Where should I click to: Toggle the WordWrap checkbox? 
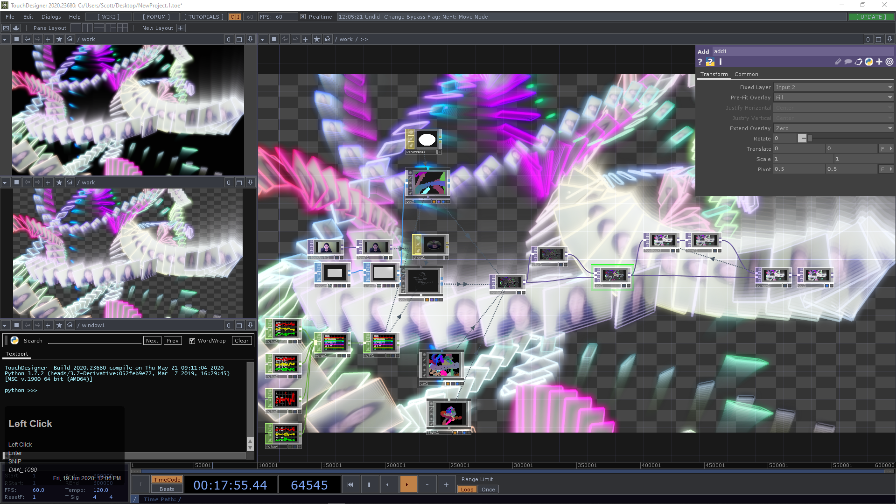coord(192,341)
